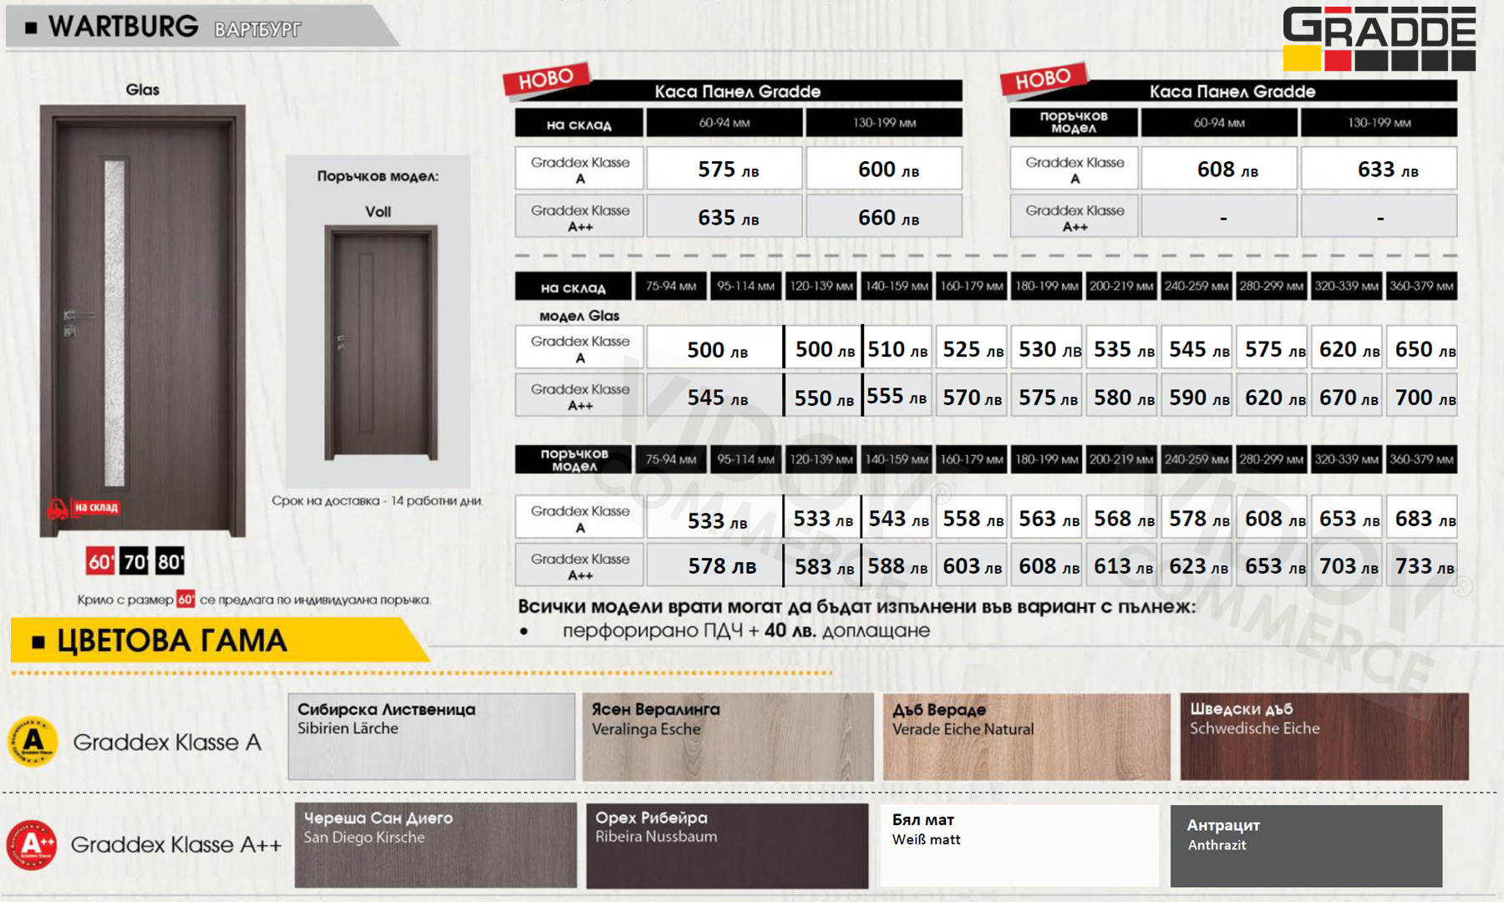Click the 650 лв price cell

point(1422,348)
